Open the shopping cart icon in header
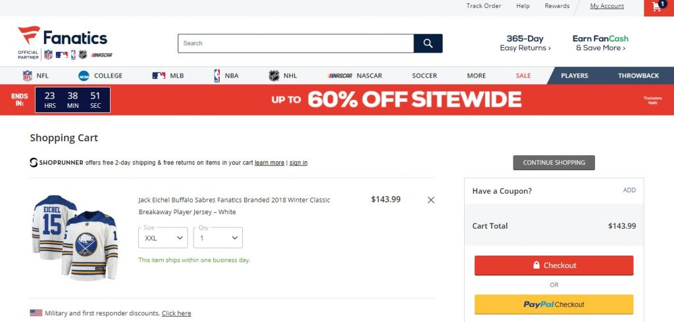 [x=658, y=7]
